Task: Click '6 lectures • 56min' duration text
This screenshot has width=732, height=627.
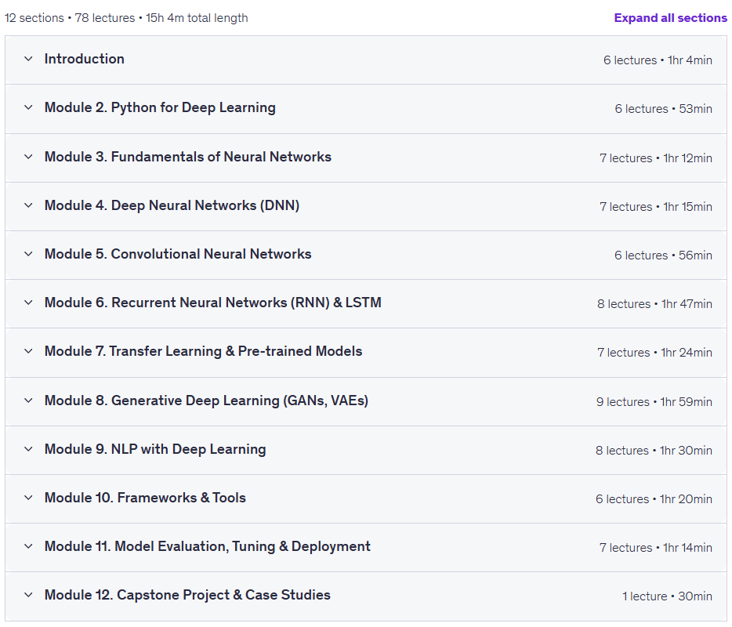Action: click(x=663, y=256)
